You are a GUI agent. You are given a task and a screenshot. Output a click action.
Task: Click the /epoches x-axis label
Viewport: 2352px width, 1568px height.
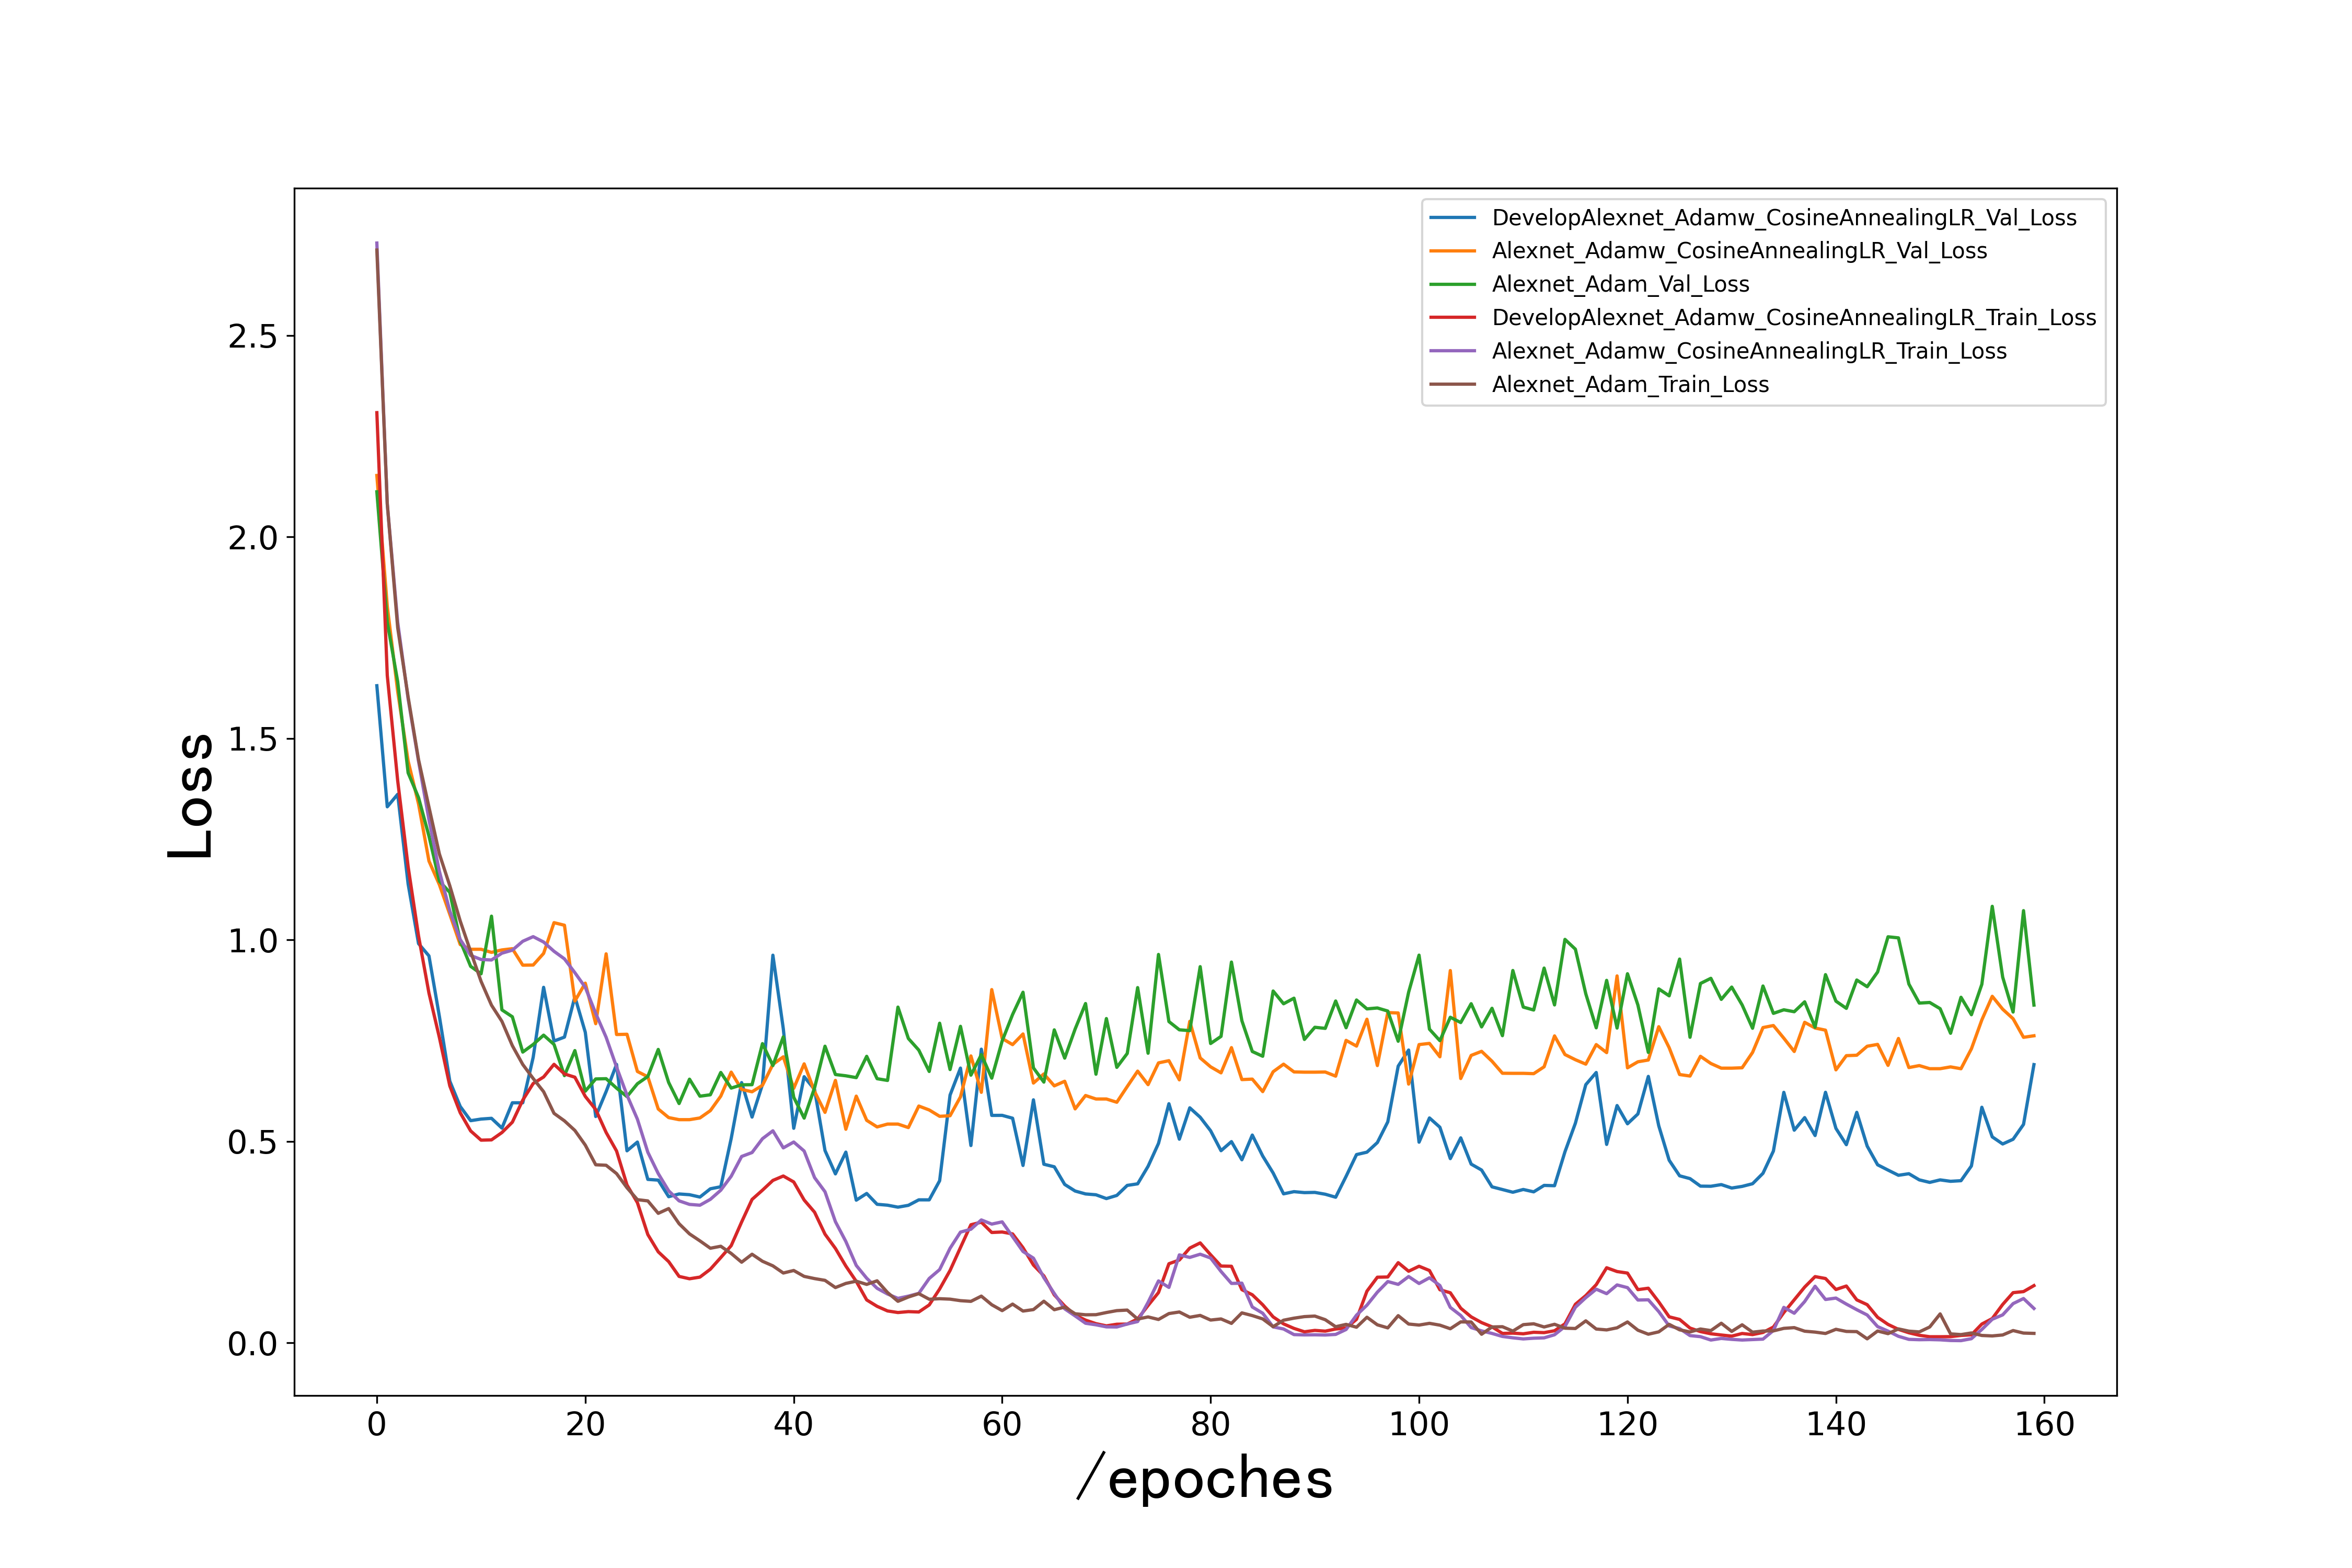1205,1478
